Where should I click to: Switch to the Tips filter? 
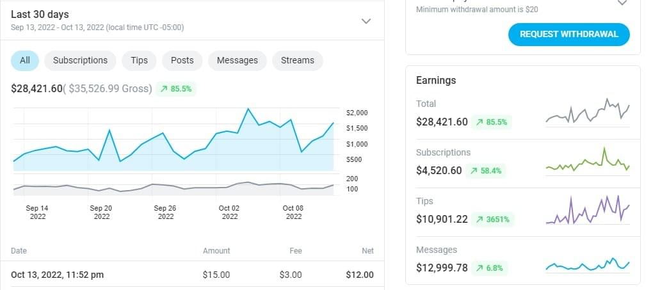tap(139, 60)
